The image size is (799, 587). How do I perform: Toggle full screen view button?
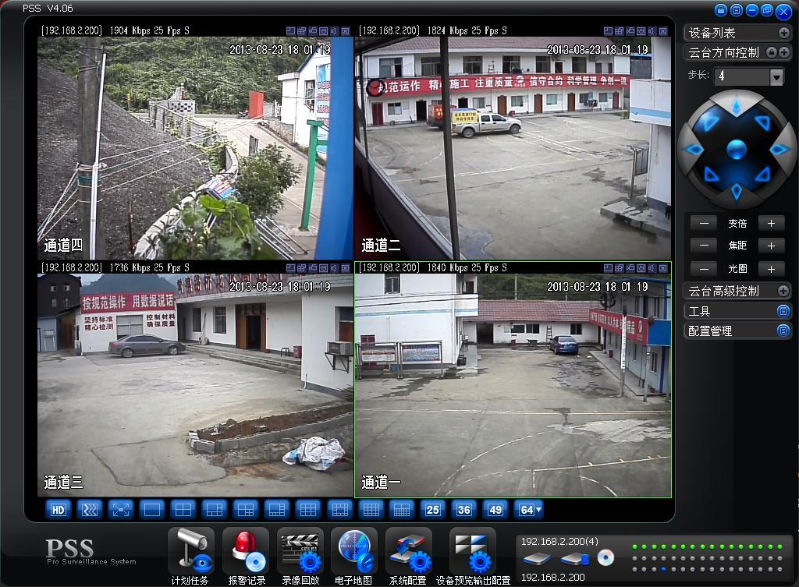[x=120, y=510]
